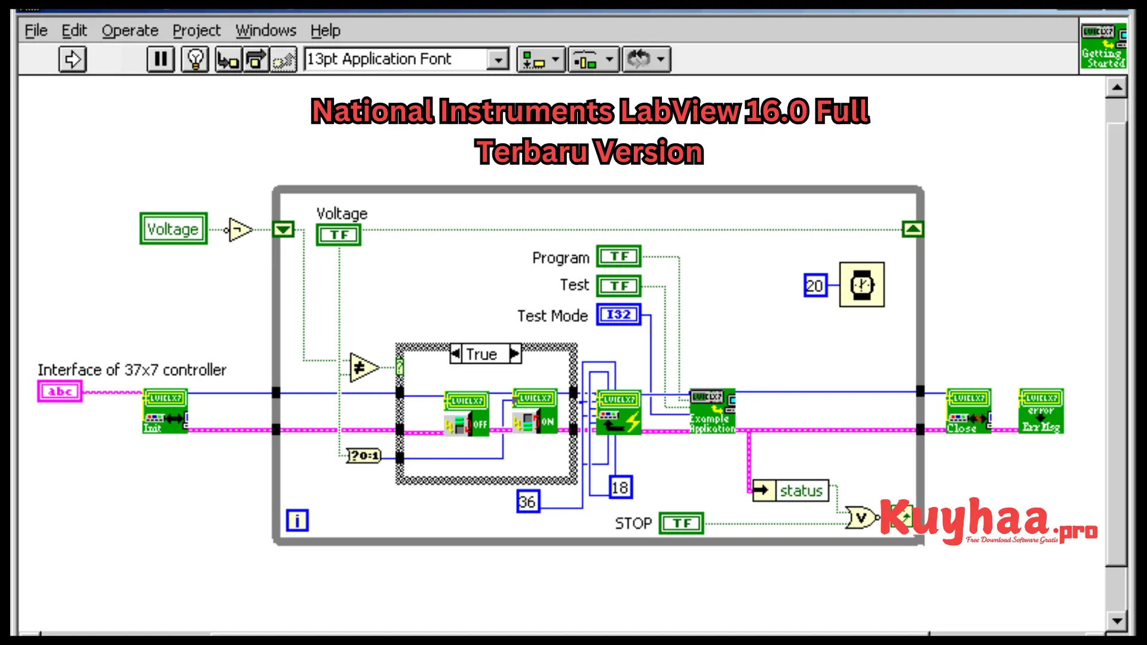
Task: Select the Program TF boolean terminal
Action: [619, 256]
